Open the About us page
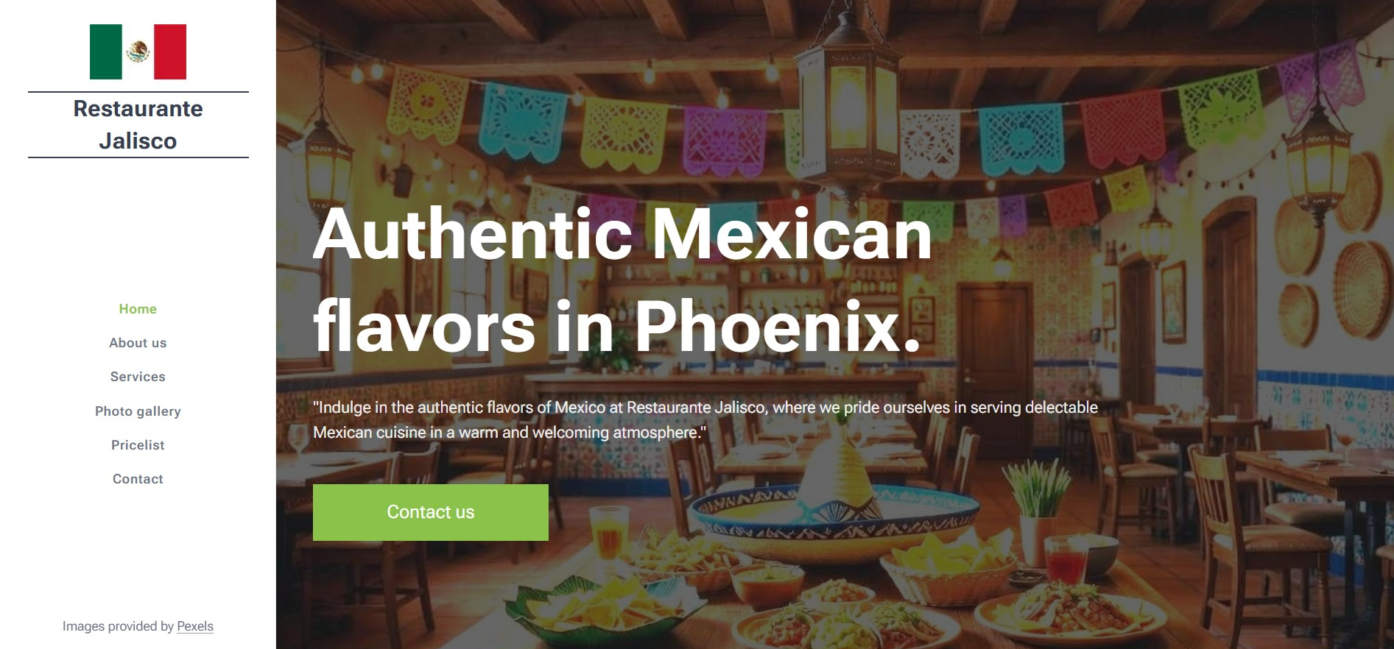 click(x=138, y=343)
